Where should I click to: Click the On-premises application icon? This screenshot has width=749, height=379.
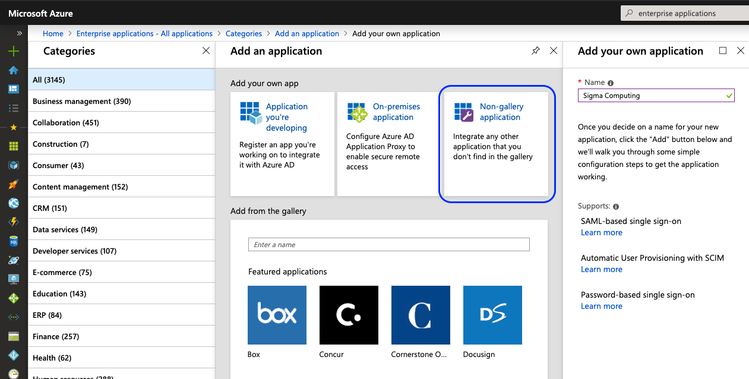click(358, 112)
